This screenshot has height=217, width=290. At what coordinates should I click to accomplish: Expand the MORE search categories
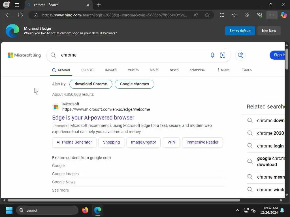click(223, 70)
